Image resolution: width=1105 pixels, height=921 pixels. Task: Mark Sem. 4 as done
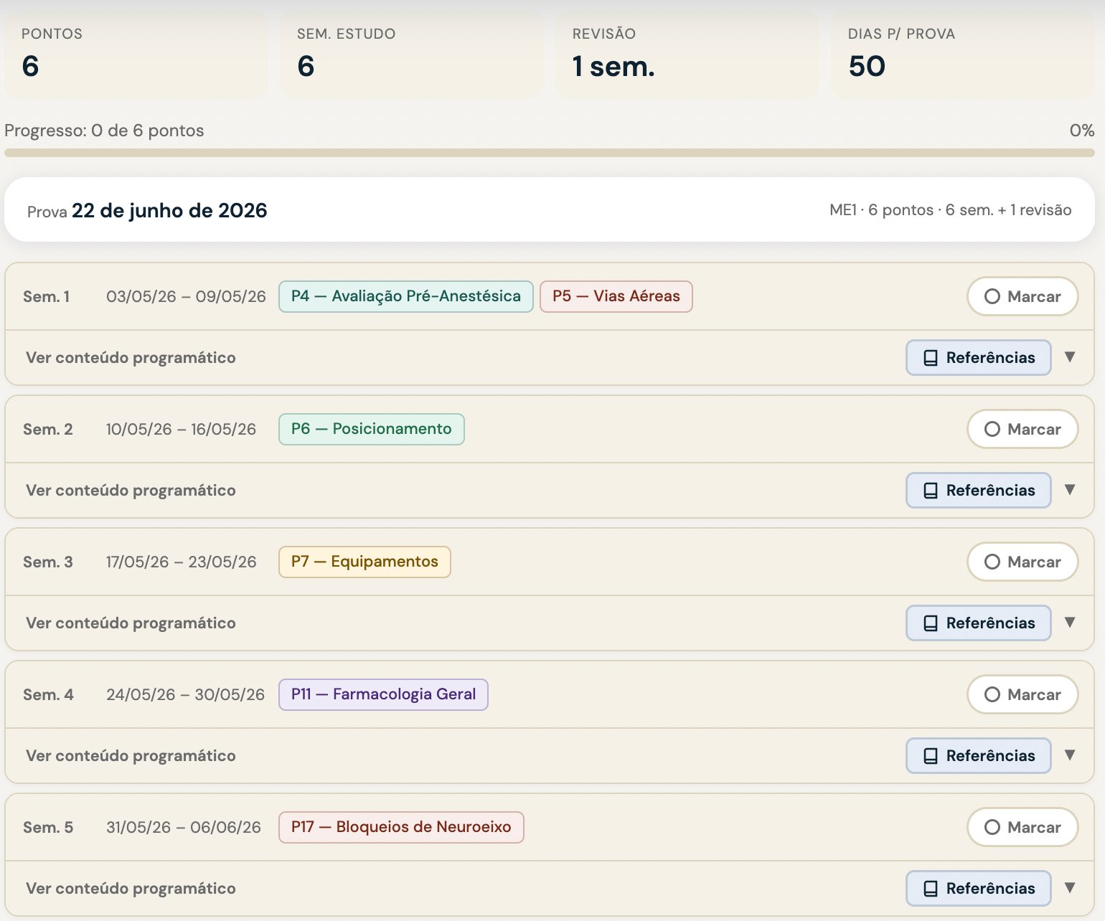(1022, 694)
